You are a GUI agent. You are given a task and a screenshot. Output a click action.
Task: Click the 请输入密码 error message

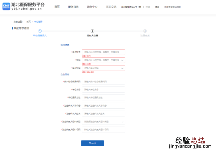pos(86,64)
